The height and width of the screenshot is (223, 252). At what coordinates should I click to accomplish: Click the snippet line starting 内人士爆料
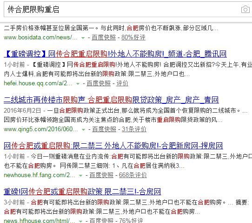(97, 74)
